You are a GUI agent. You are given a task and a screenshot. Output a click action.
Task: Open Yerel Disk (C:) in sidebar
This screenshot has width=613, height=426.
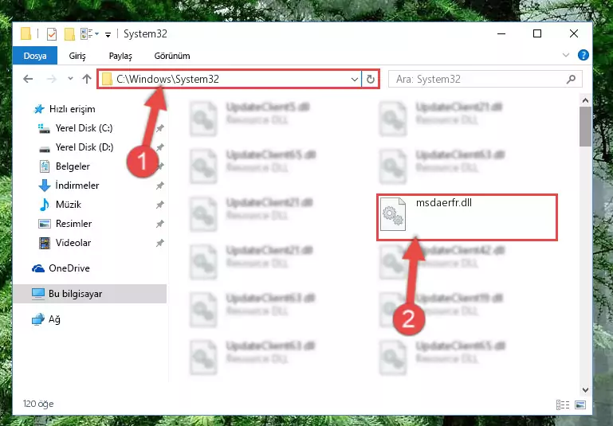(84, 128)
